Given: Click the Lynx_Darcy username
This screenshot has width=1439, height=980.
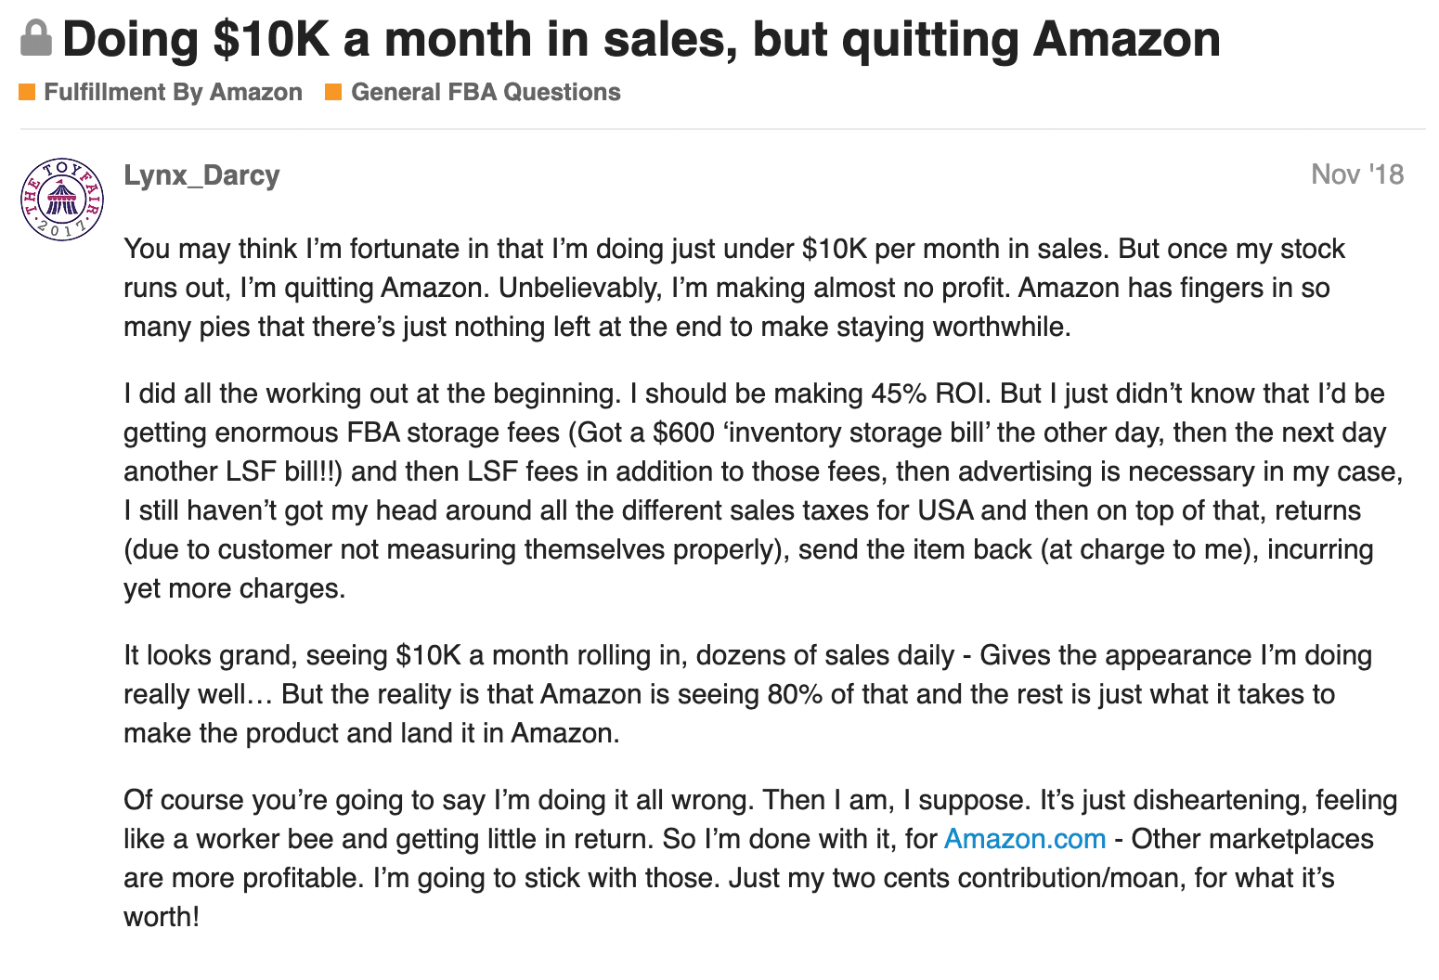Looking at the screenshot, I should [x=201, y=175].
